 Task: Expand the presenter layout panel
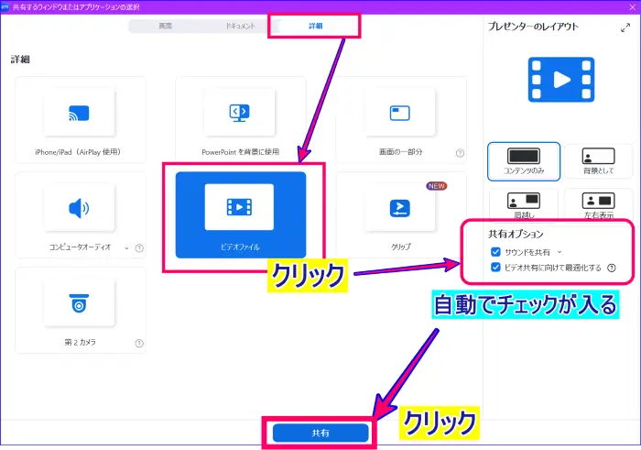(625, 27)
